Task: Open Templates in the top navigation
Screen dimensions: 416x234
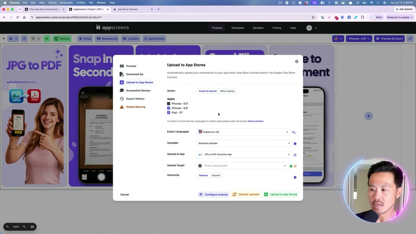Action: pyautogui.click(x=237, y=28)
